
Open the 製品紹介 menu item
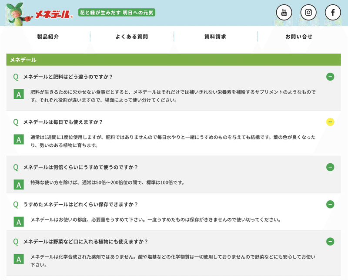[x=48, y=37]
